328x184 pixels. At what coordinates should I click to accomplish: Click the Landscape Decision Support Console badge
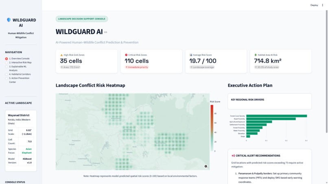[x=82, y=19]
